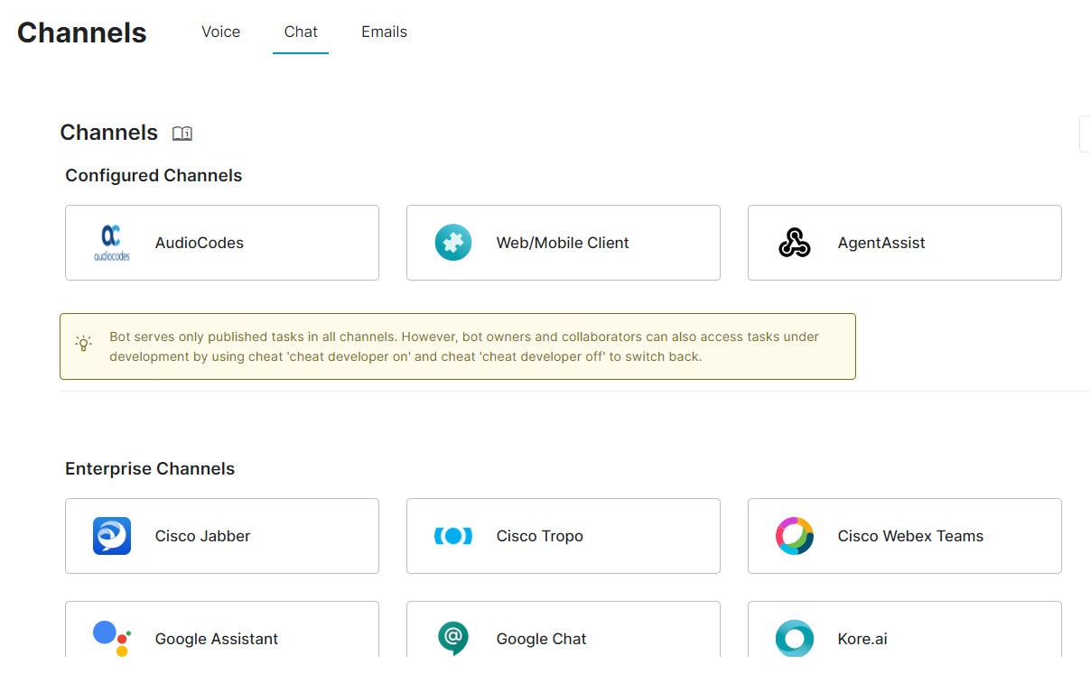The height and width of the screenshot is (683, 1090).
Task: Click the Enterprise Channels heading
Action: point(150,468)
